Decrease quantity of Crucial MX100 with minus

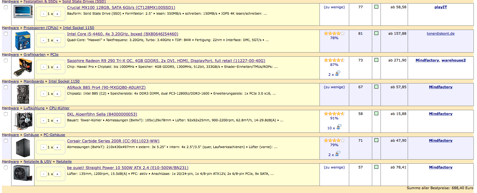click(x=44, y=14)
